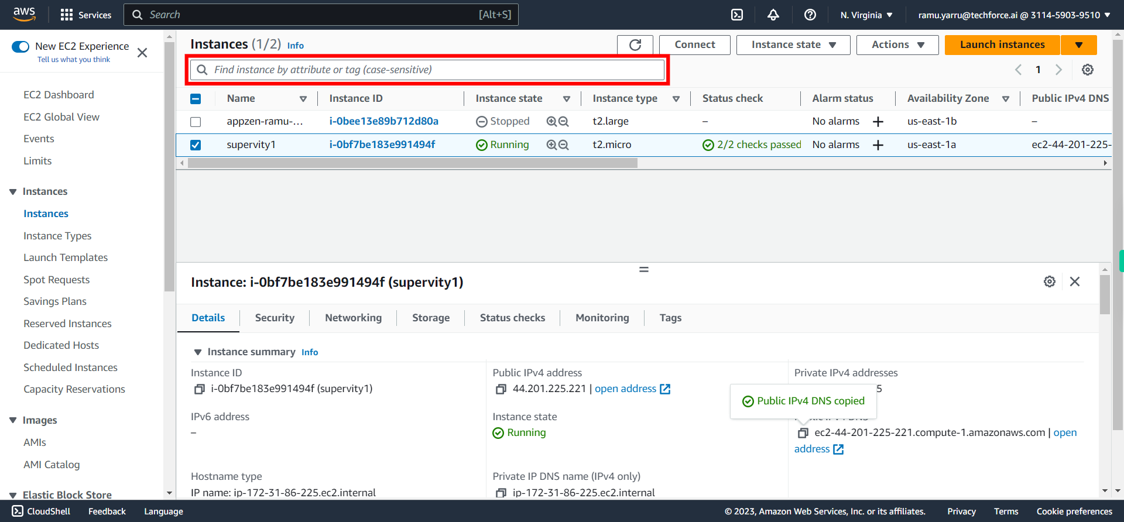Open instance i-0bee13e89b712d80a link

click(383, 121)
